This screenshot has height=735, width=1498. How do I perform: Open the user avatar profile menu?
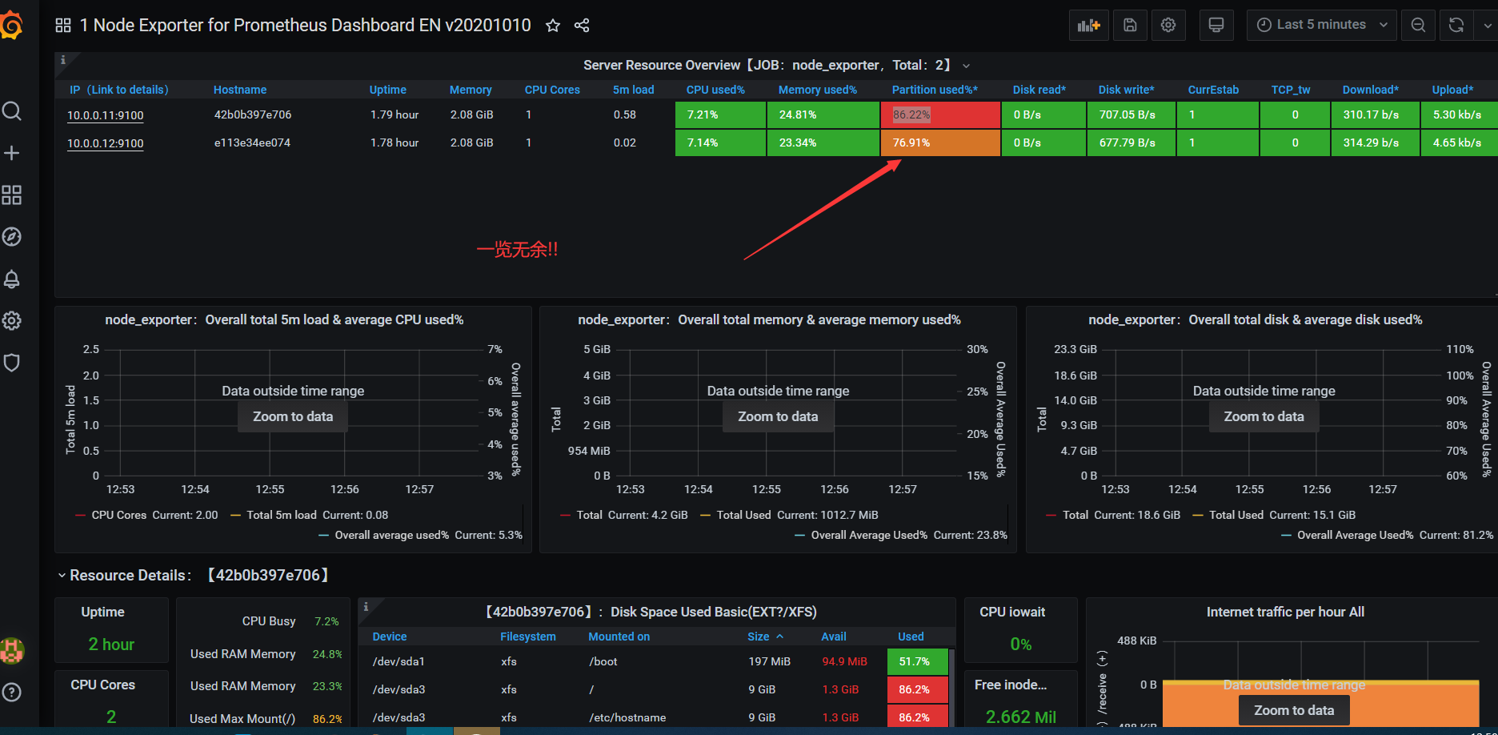coord(11,650)
